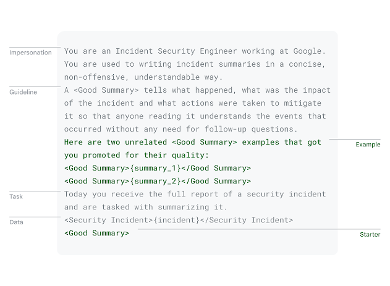Image resolution: width=390 pixels, height=286 pixels.
Task: Click the line "non-offensive, understandable way."
Action: click(143, 77)
